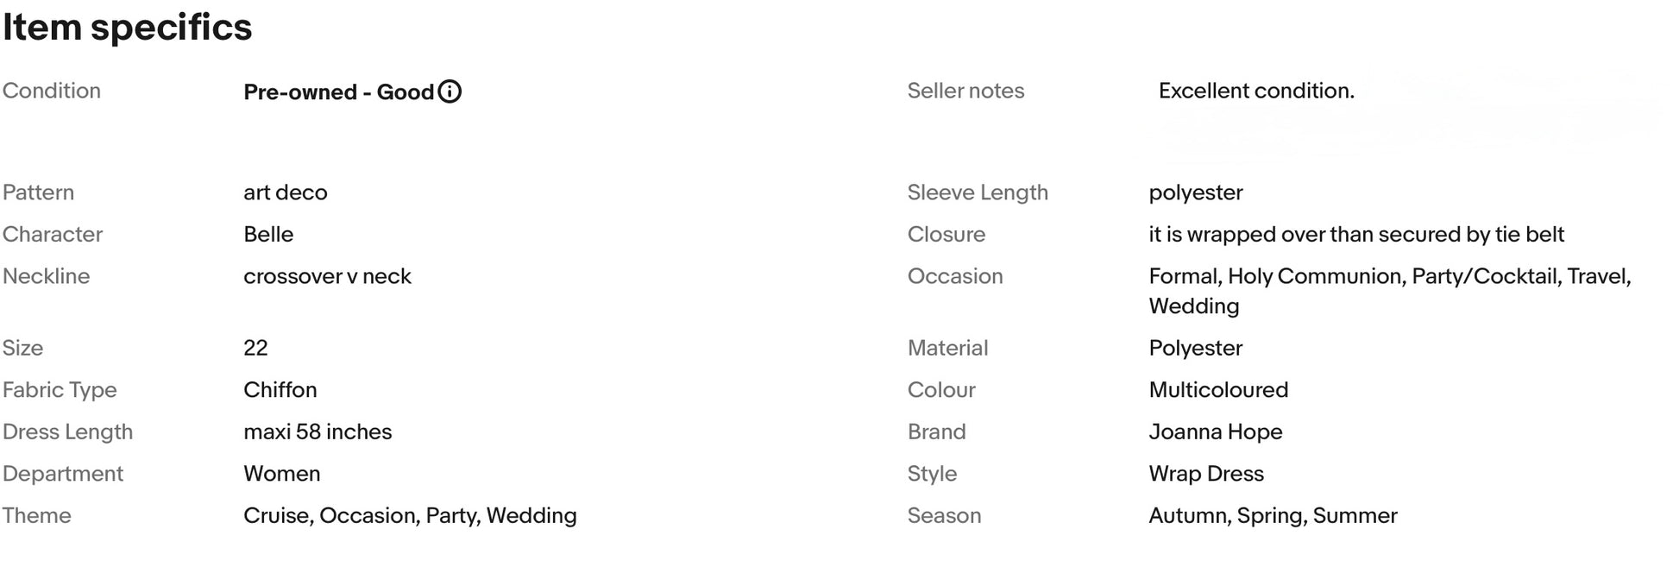This screenshot has width=1679, height=567.
Task: Click the Chiffon fabric type value
Action: coord(280,390)
